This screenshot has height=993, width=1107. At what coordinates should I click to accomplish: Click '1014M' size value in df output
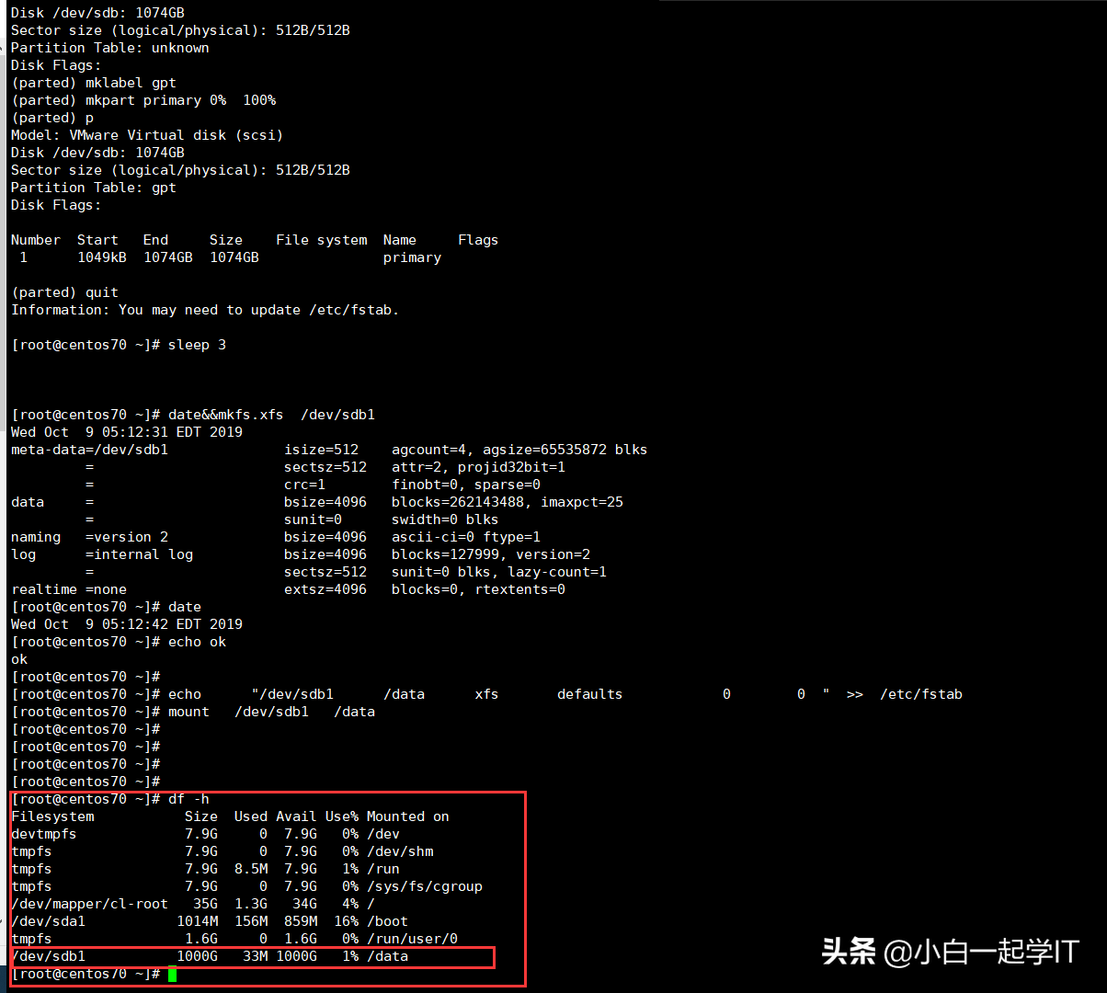pos(198,921)
